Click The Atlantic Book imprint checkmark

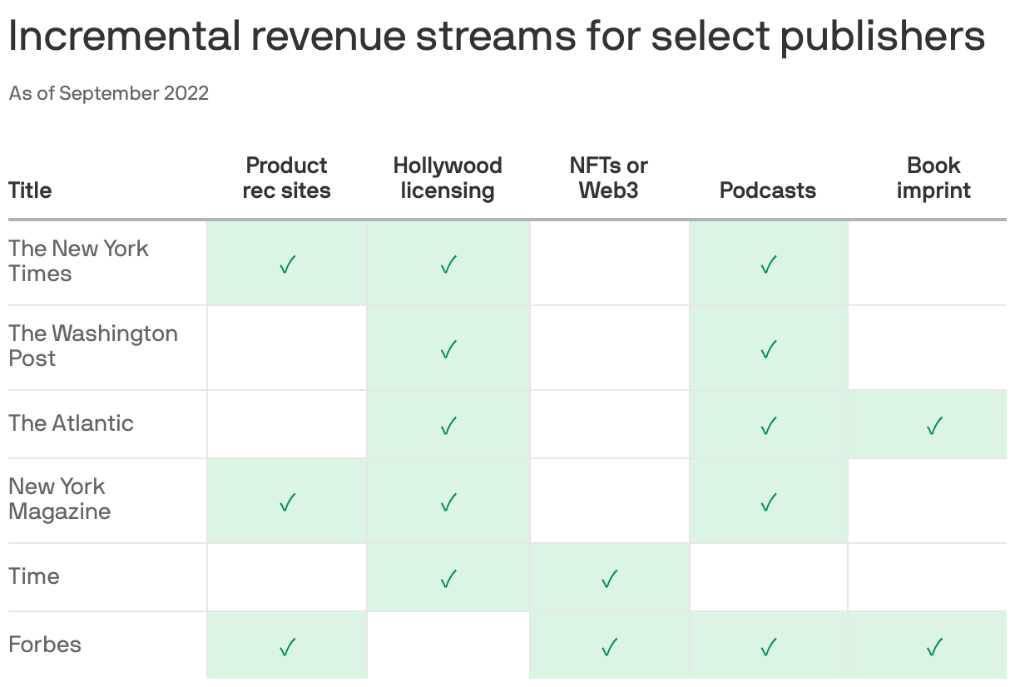coord(934,427)
